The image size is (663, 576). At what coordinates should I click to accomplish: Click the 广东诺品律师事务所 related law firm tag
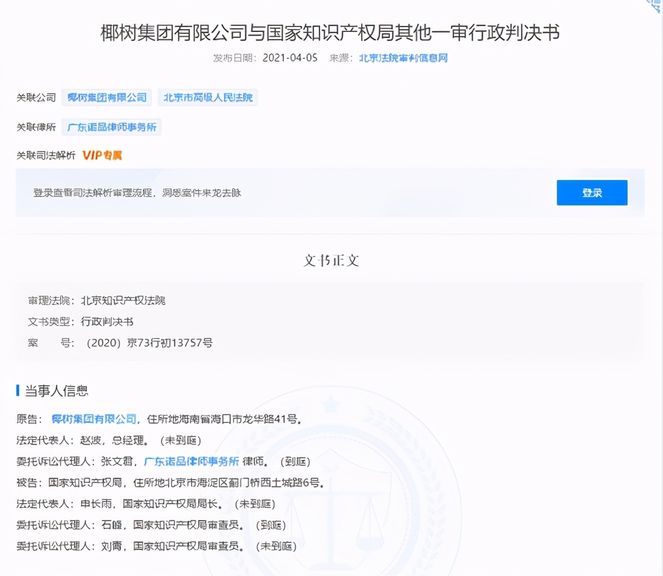click(112, 127)
